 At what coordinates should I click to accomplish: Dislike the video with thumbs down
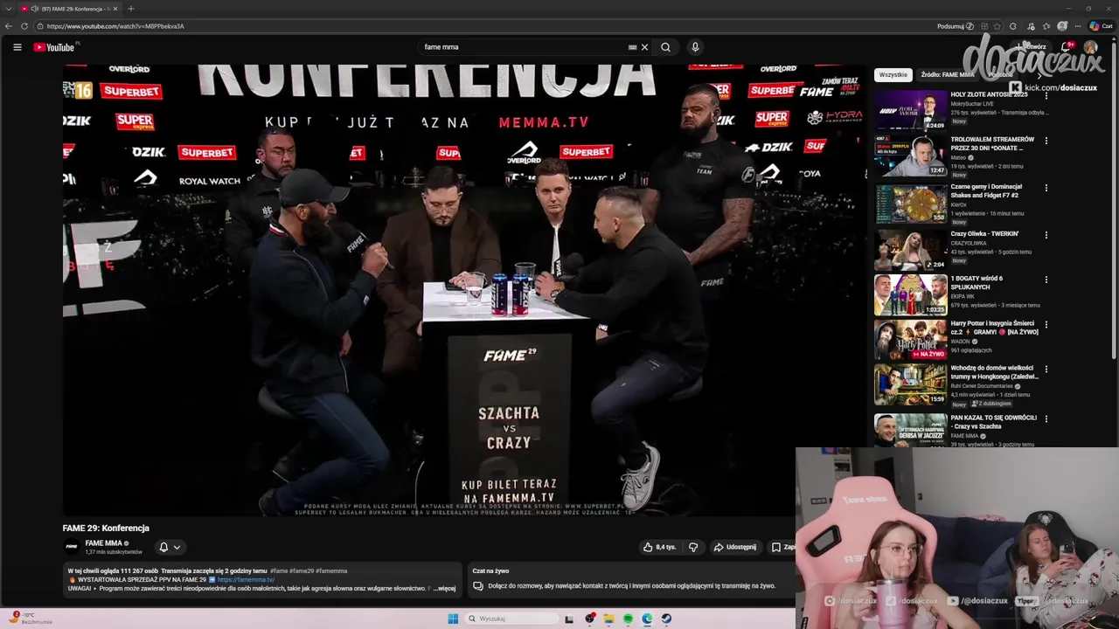coord(693,547)
